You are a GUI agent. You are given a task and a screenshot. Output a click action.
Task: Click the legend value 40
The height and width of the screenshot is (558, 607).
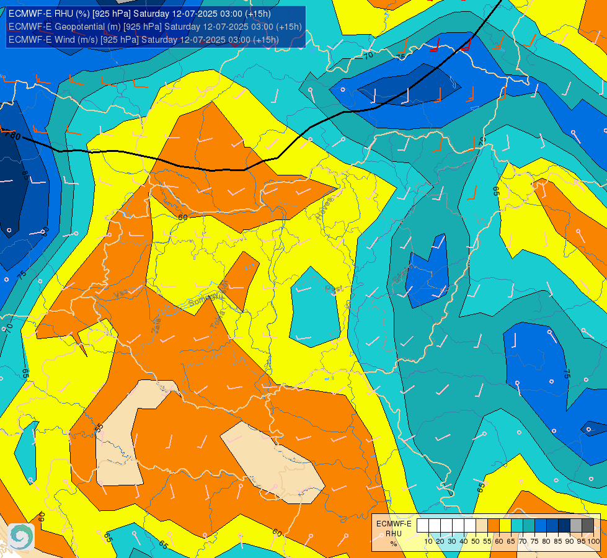(464, 541)
